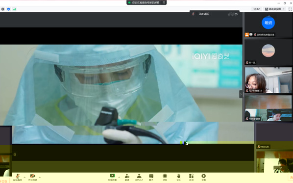Screen dimensions: 293x183
Task: Open the members list icon
Action: (139, 177)
